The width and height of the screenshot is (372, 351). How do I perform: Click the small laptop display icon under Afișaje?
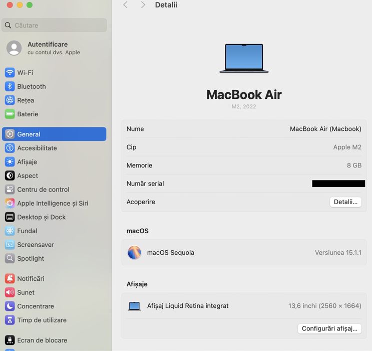(x=134, y=306)
